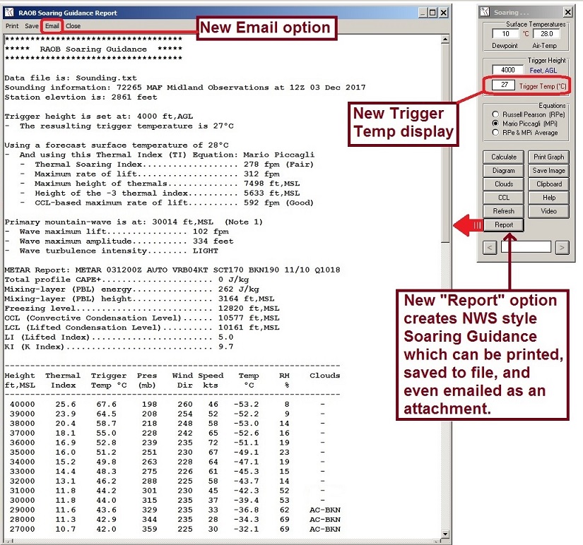
Task: Click the report vertical scrollbar thumb
Action: click(x=445, y=143)
